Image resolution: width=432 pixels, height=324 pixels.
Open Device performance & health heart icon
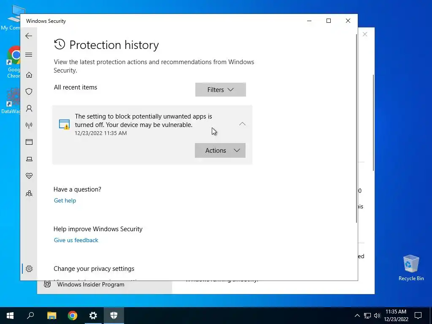pos(29,175)
